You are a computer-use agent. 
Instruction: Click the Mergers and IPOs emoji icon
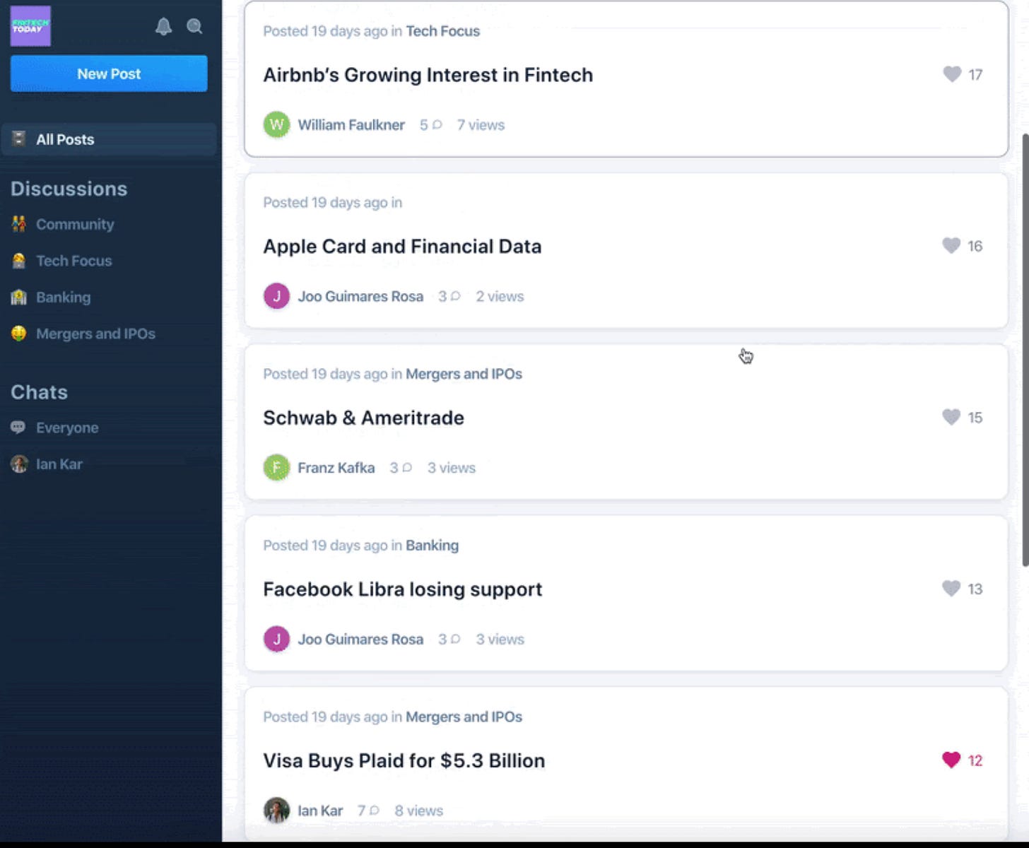pos(19,334)
